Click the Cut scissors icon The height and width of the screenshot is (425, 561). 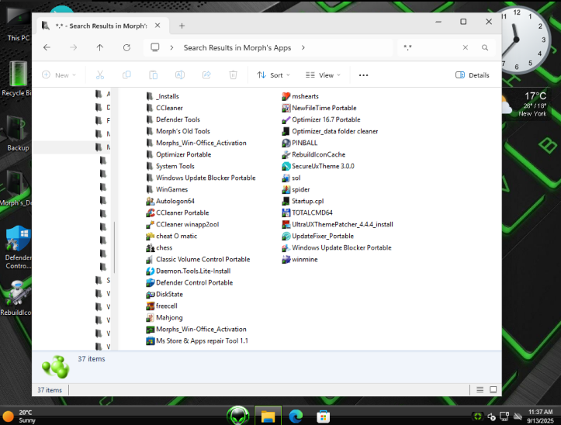point(100,75)
